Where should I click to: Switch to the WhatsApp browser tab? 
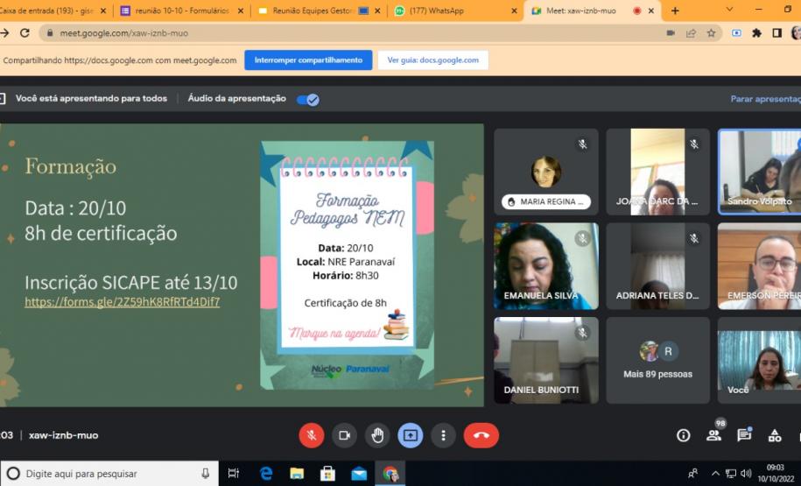click(453, 11)
